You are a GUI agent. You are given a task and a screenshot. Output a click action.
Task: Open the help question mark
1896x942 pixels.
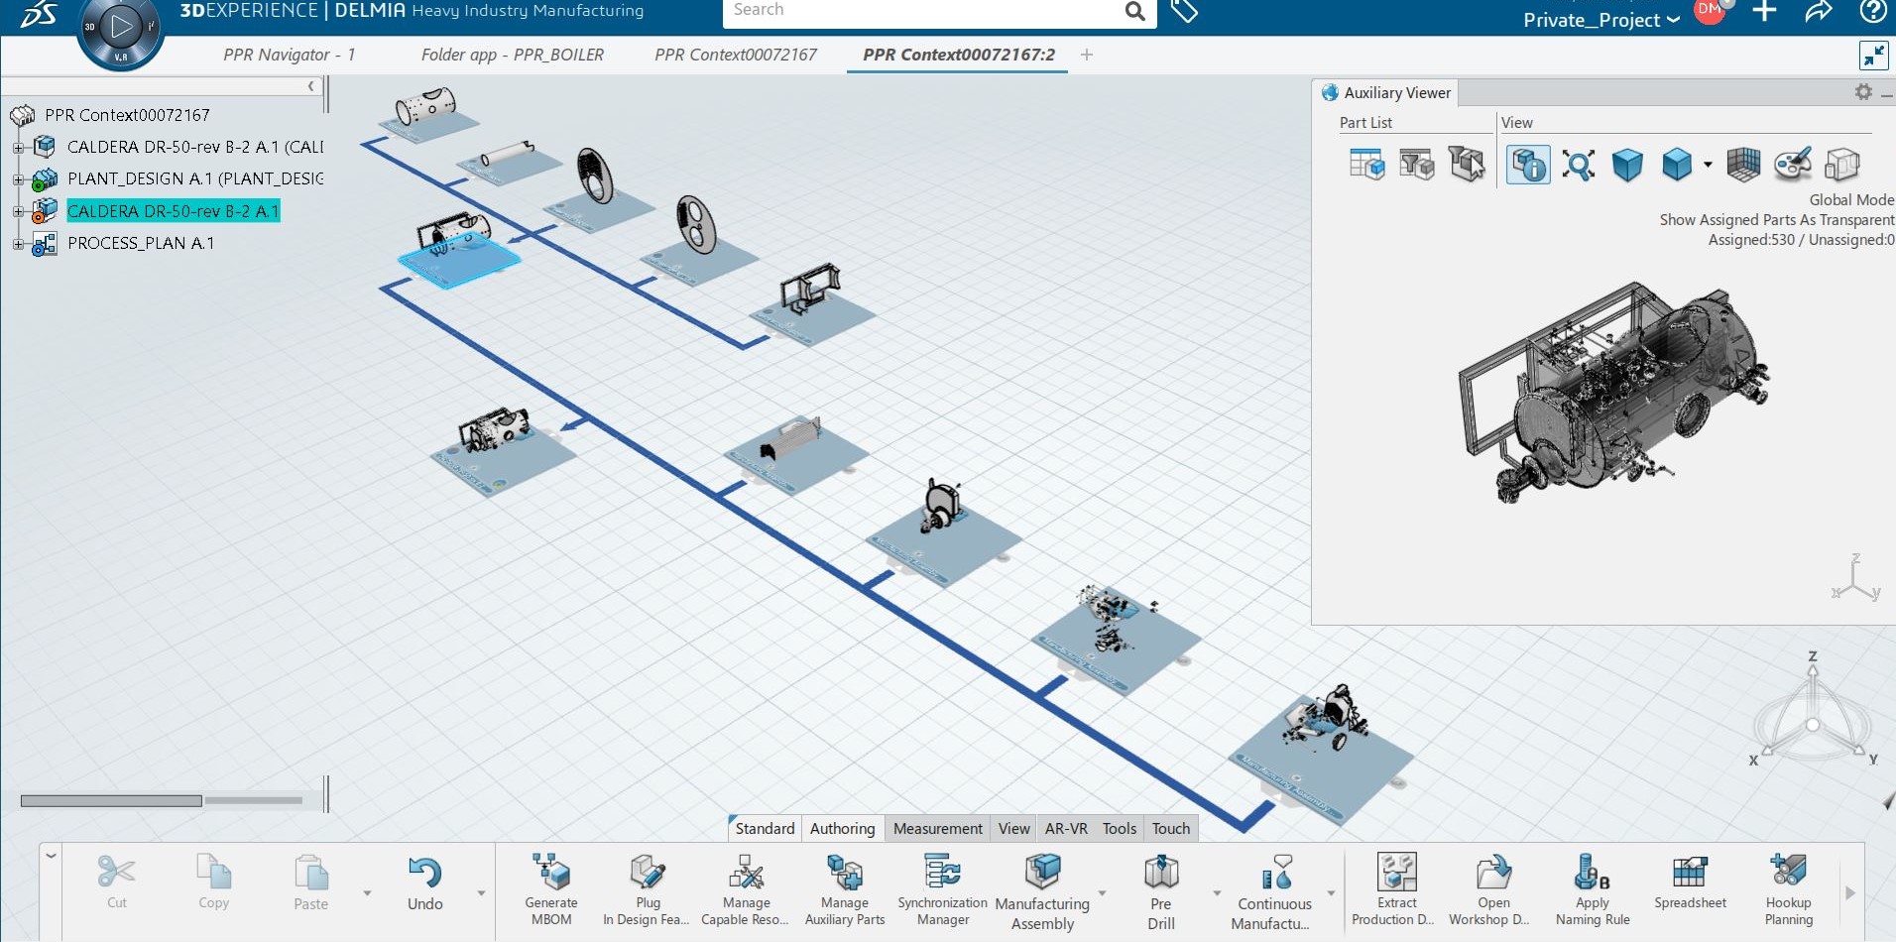pyautogui.click(x=1872, y=11)
